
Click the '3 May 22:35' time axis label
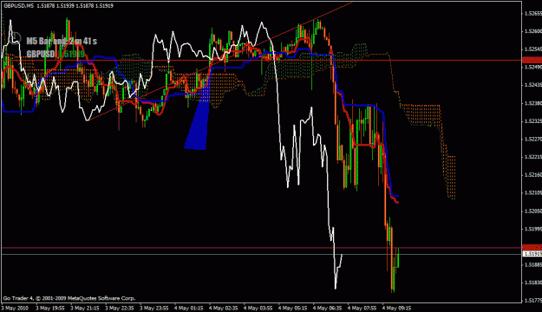click(x=120, y=308)
